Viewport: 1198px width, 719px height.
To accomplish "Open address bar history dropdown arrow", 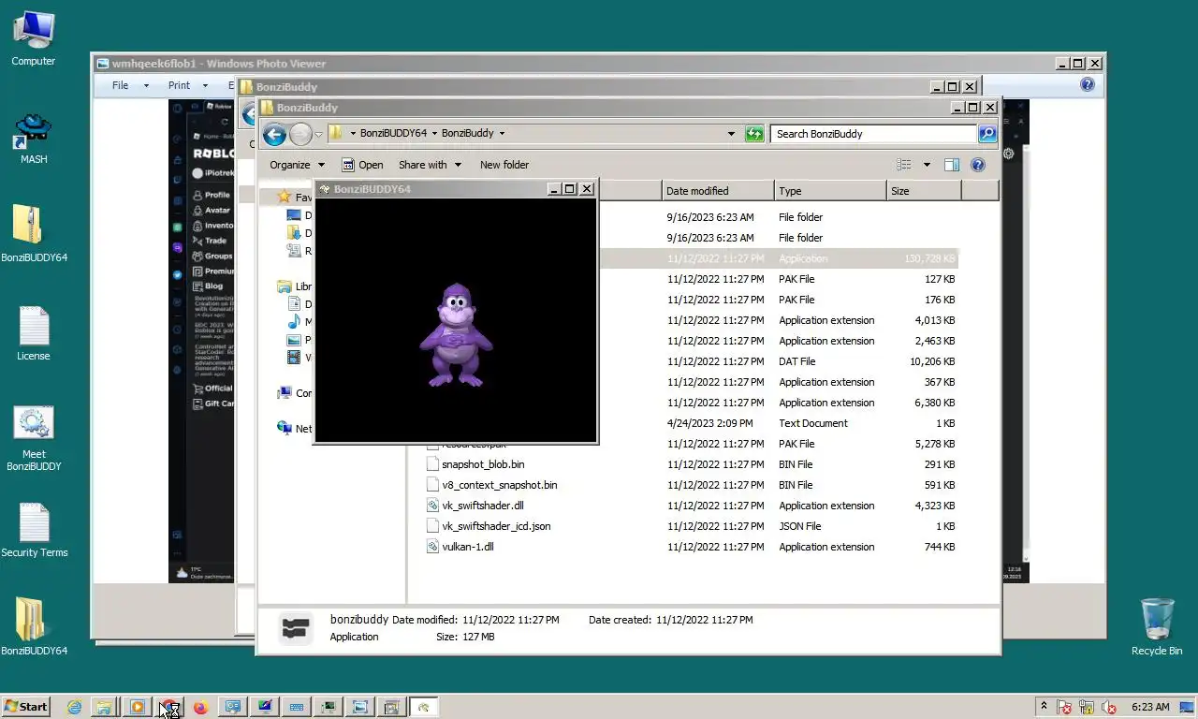I will click(x=731, y=134).
